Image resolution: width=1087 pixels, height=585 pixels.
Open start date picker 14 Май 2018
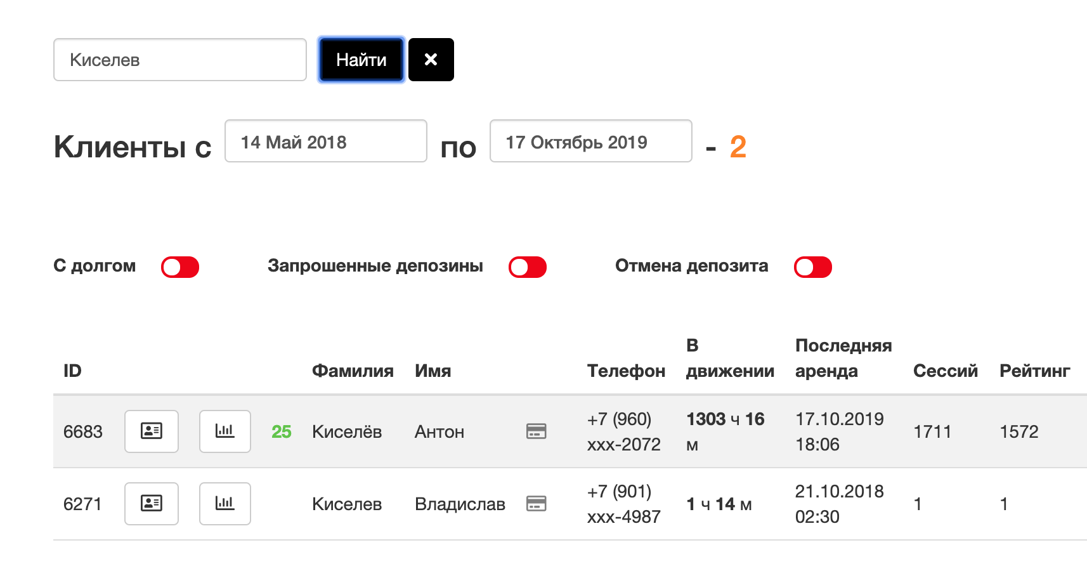[326, 141]
